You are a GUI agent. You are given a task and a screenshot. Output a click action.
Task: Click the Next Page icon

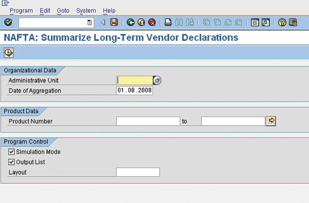click(228, 22)
